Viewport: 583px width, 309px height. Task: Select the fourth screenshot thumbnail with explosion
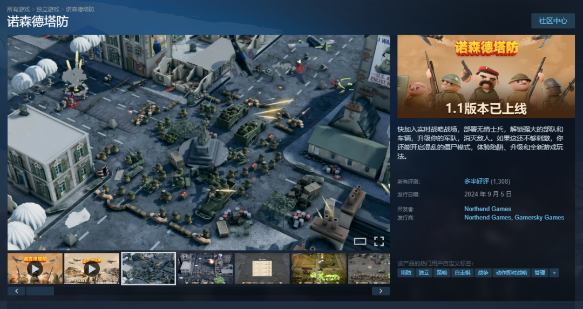(205, 268)
